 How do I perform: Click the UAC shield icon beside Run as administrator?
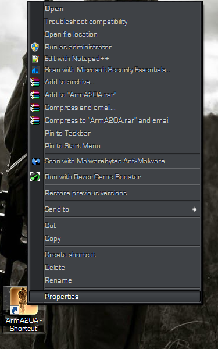35,47
